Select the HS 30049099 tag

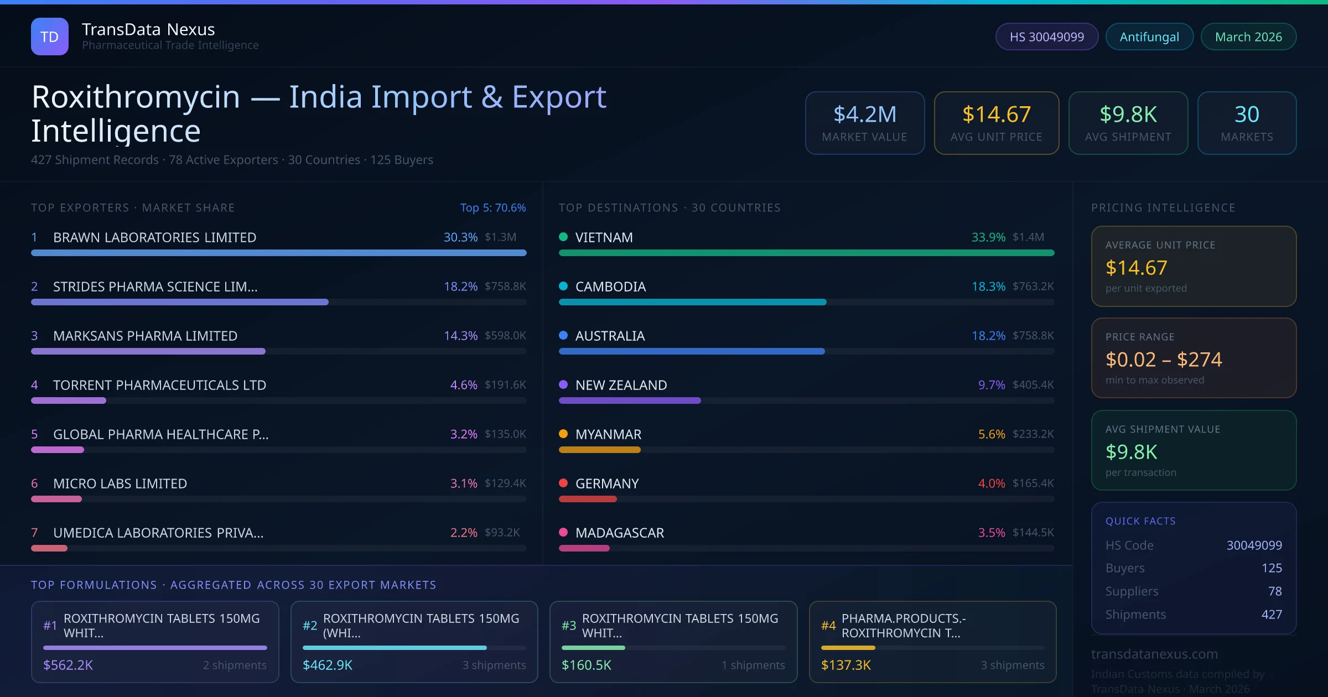pos(1046,37)
